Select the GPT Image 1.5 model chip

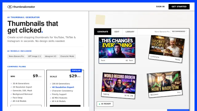[34, 56]
